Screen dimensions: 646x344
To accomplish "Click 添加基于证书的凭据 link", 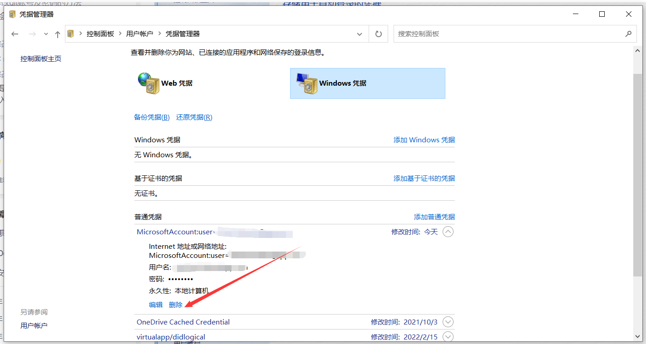I will (424, 179).
